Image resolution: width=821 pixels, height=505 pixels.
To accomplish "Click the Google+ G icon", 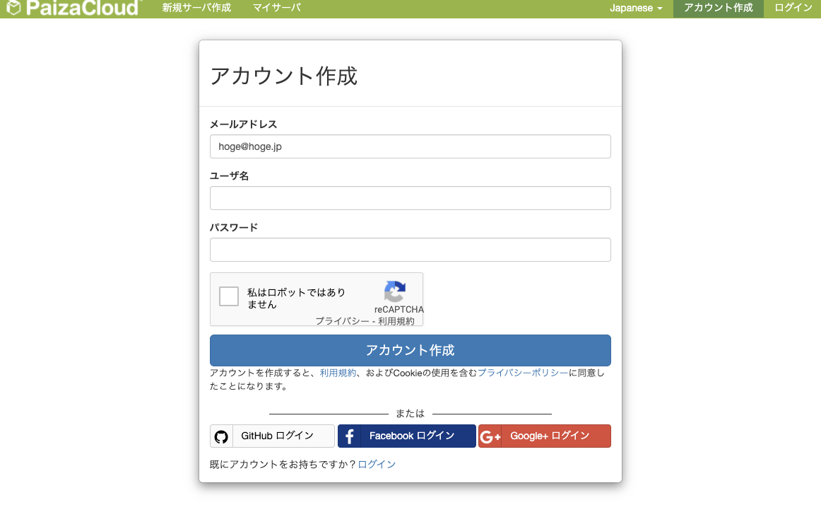I will 490,436.
